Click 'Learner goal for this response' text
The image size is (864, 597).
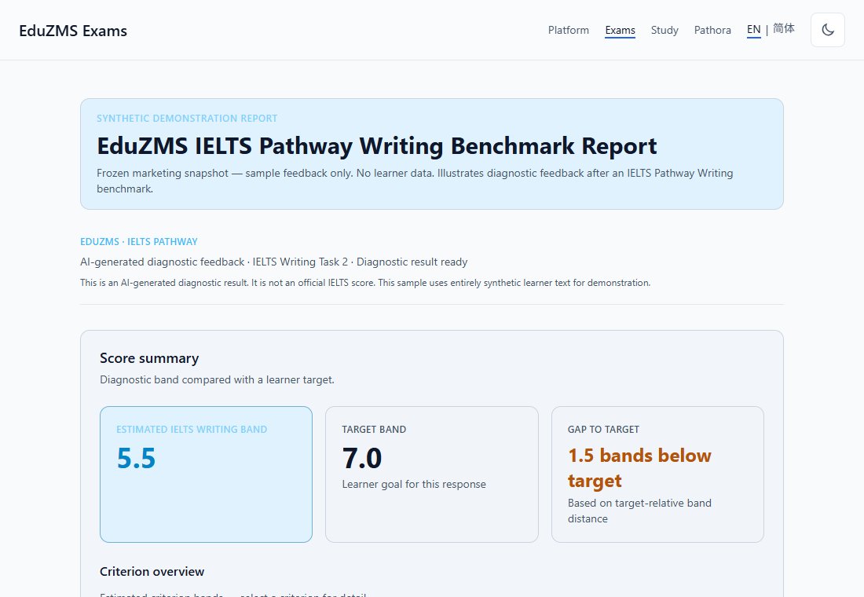click(414, 485)
